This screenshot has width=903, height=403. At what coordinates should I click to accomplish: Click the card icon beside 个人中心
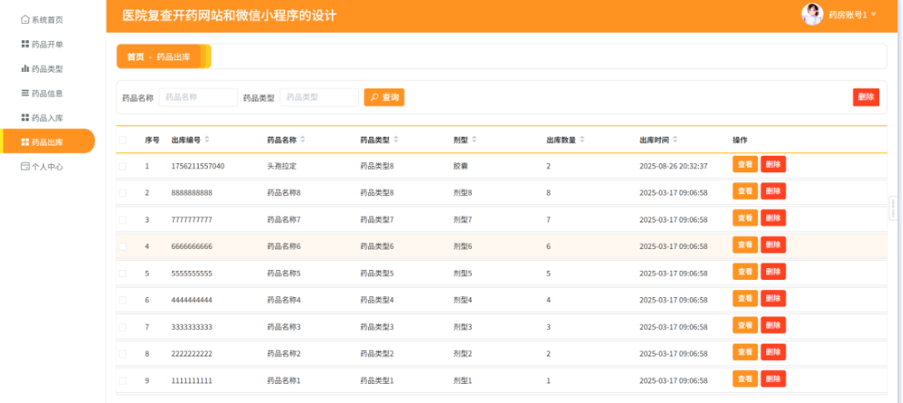(25, 167)
